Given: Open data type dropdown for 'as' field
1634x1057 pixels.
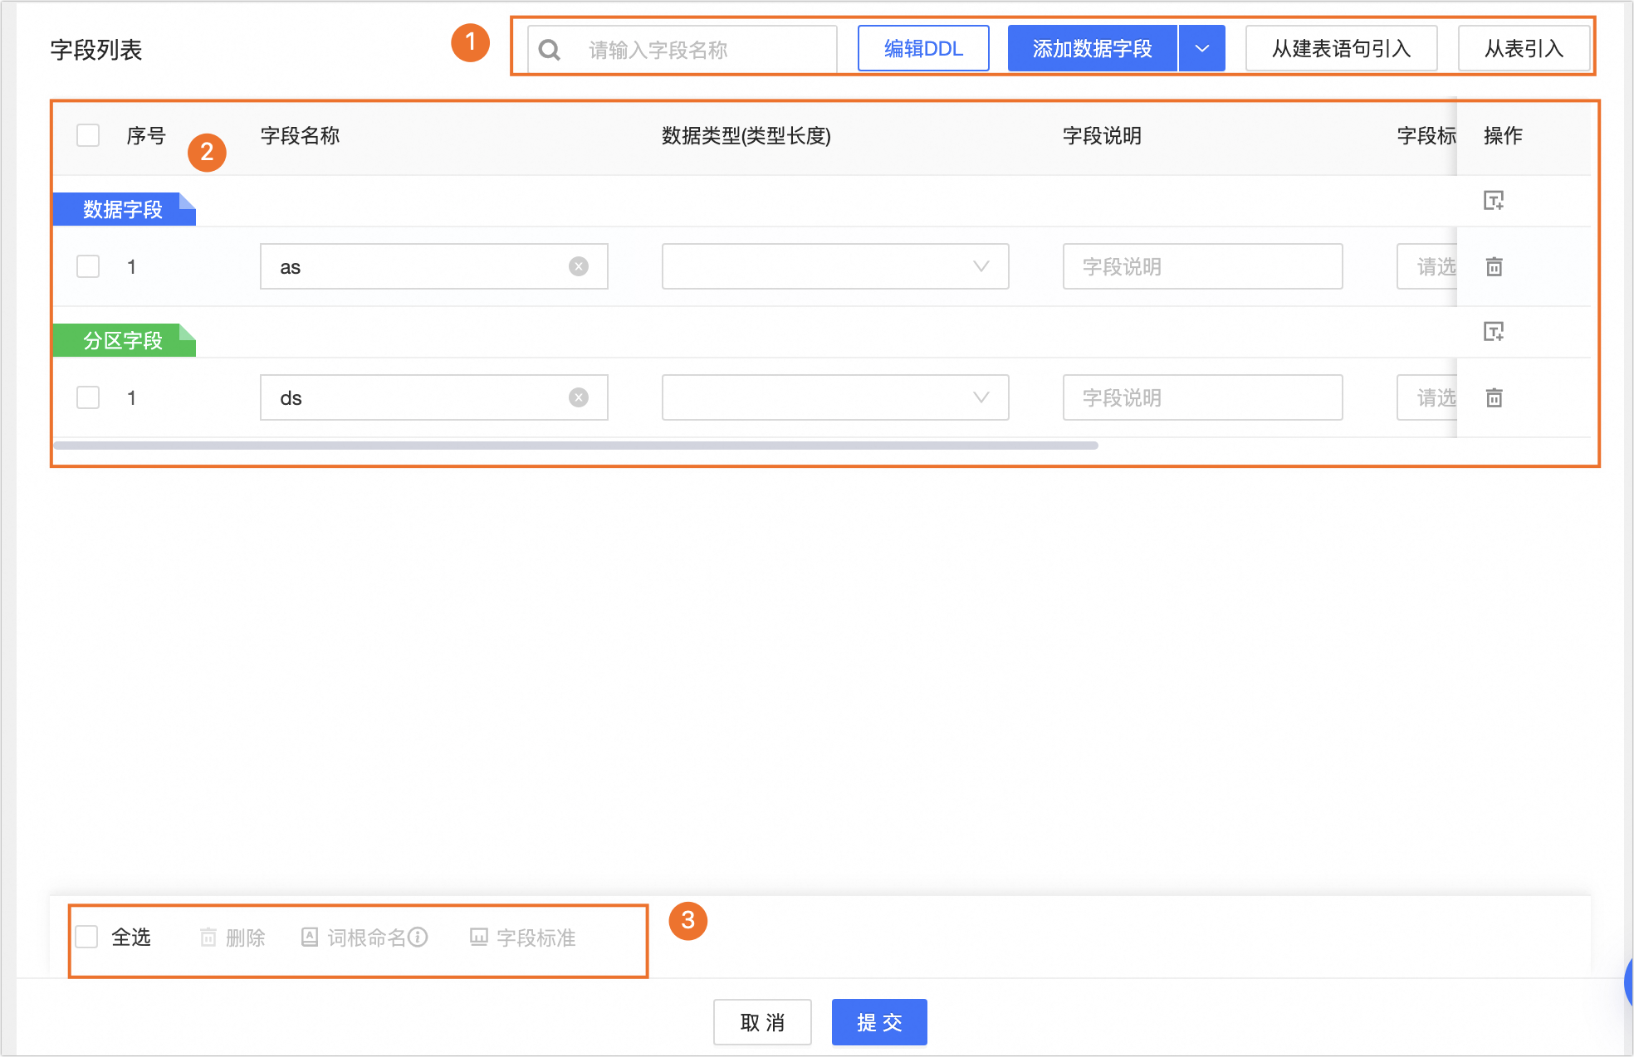Looking at the screenshot, I should tap(834, 266).
